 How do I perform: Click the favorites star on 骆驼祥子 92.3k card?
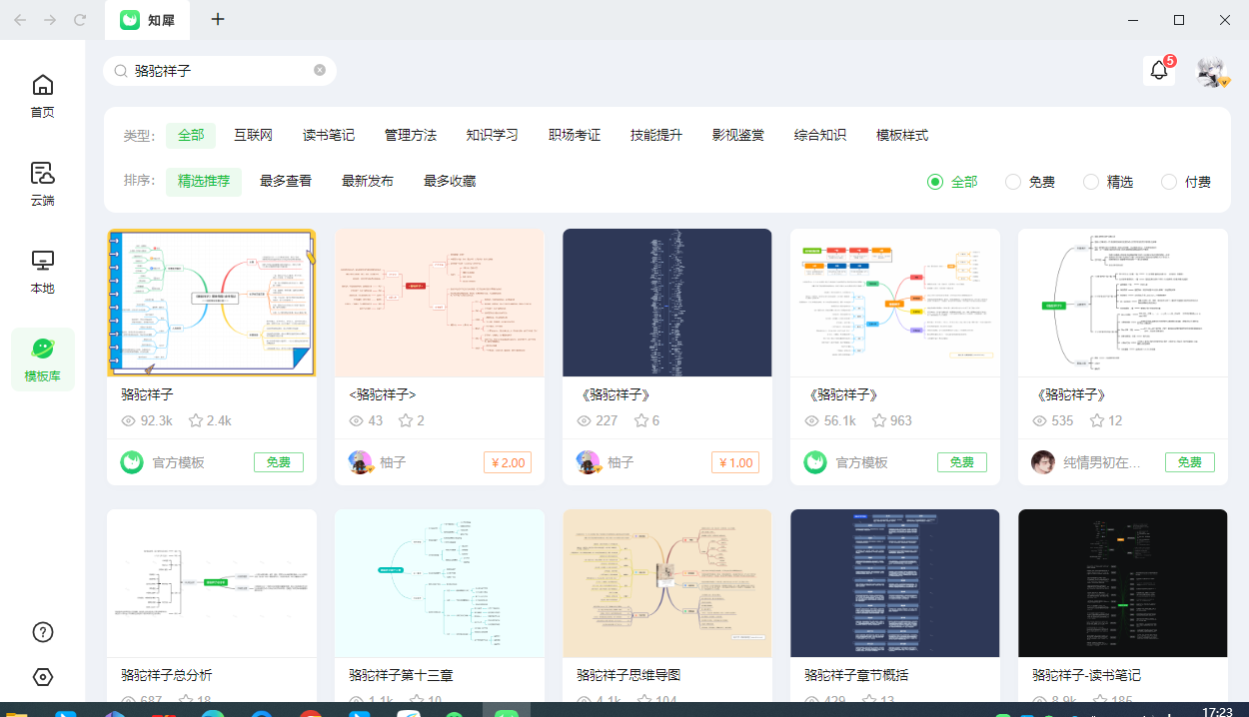[x=196, y=420]
